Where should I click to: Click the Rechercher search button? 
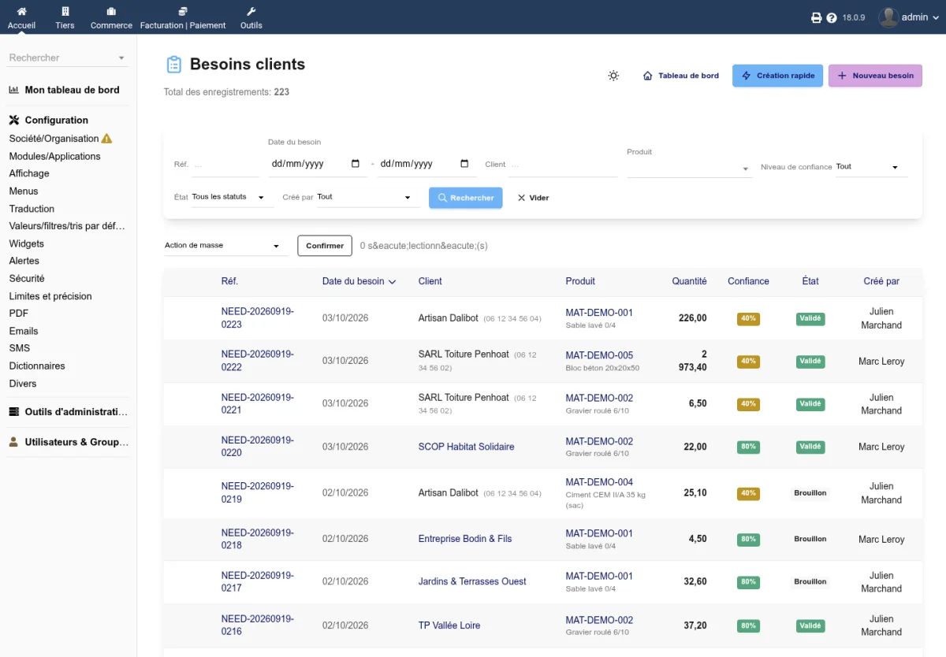(466, 198)
